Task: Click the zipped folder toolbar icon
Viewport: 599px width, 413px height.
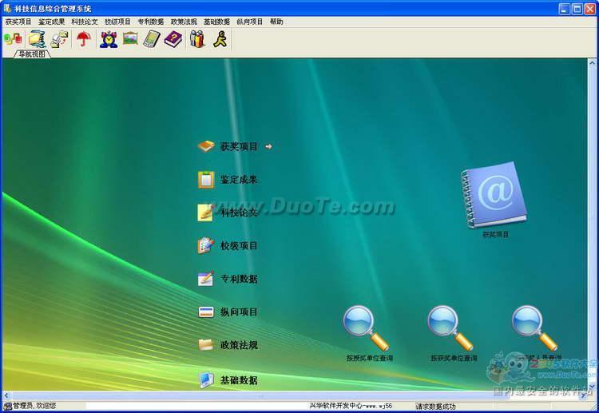Action: 37,39
